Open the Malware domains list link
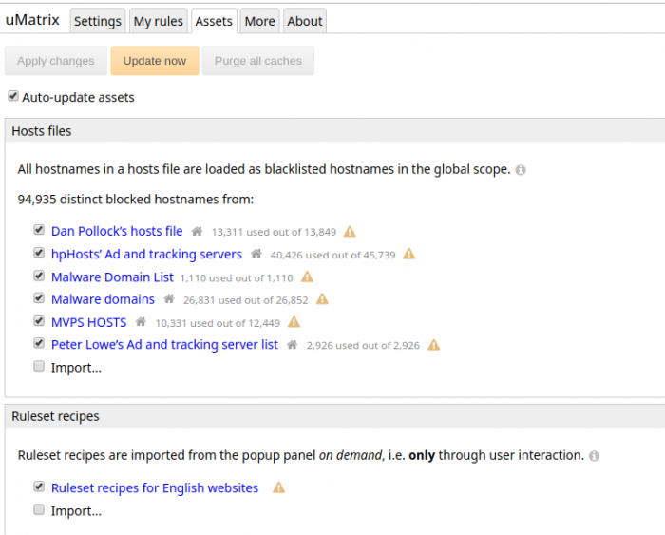This screenshot has width=665, height=535. click(x=103, y=299)
